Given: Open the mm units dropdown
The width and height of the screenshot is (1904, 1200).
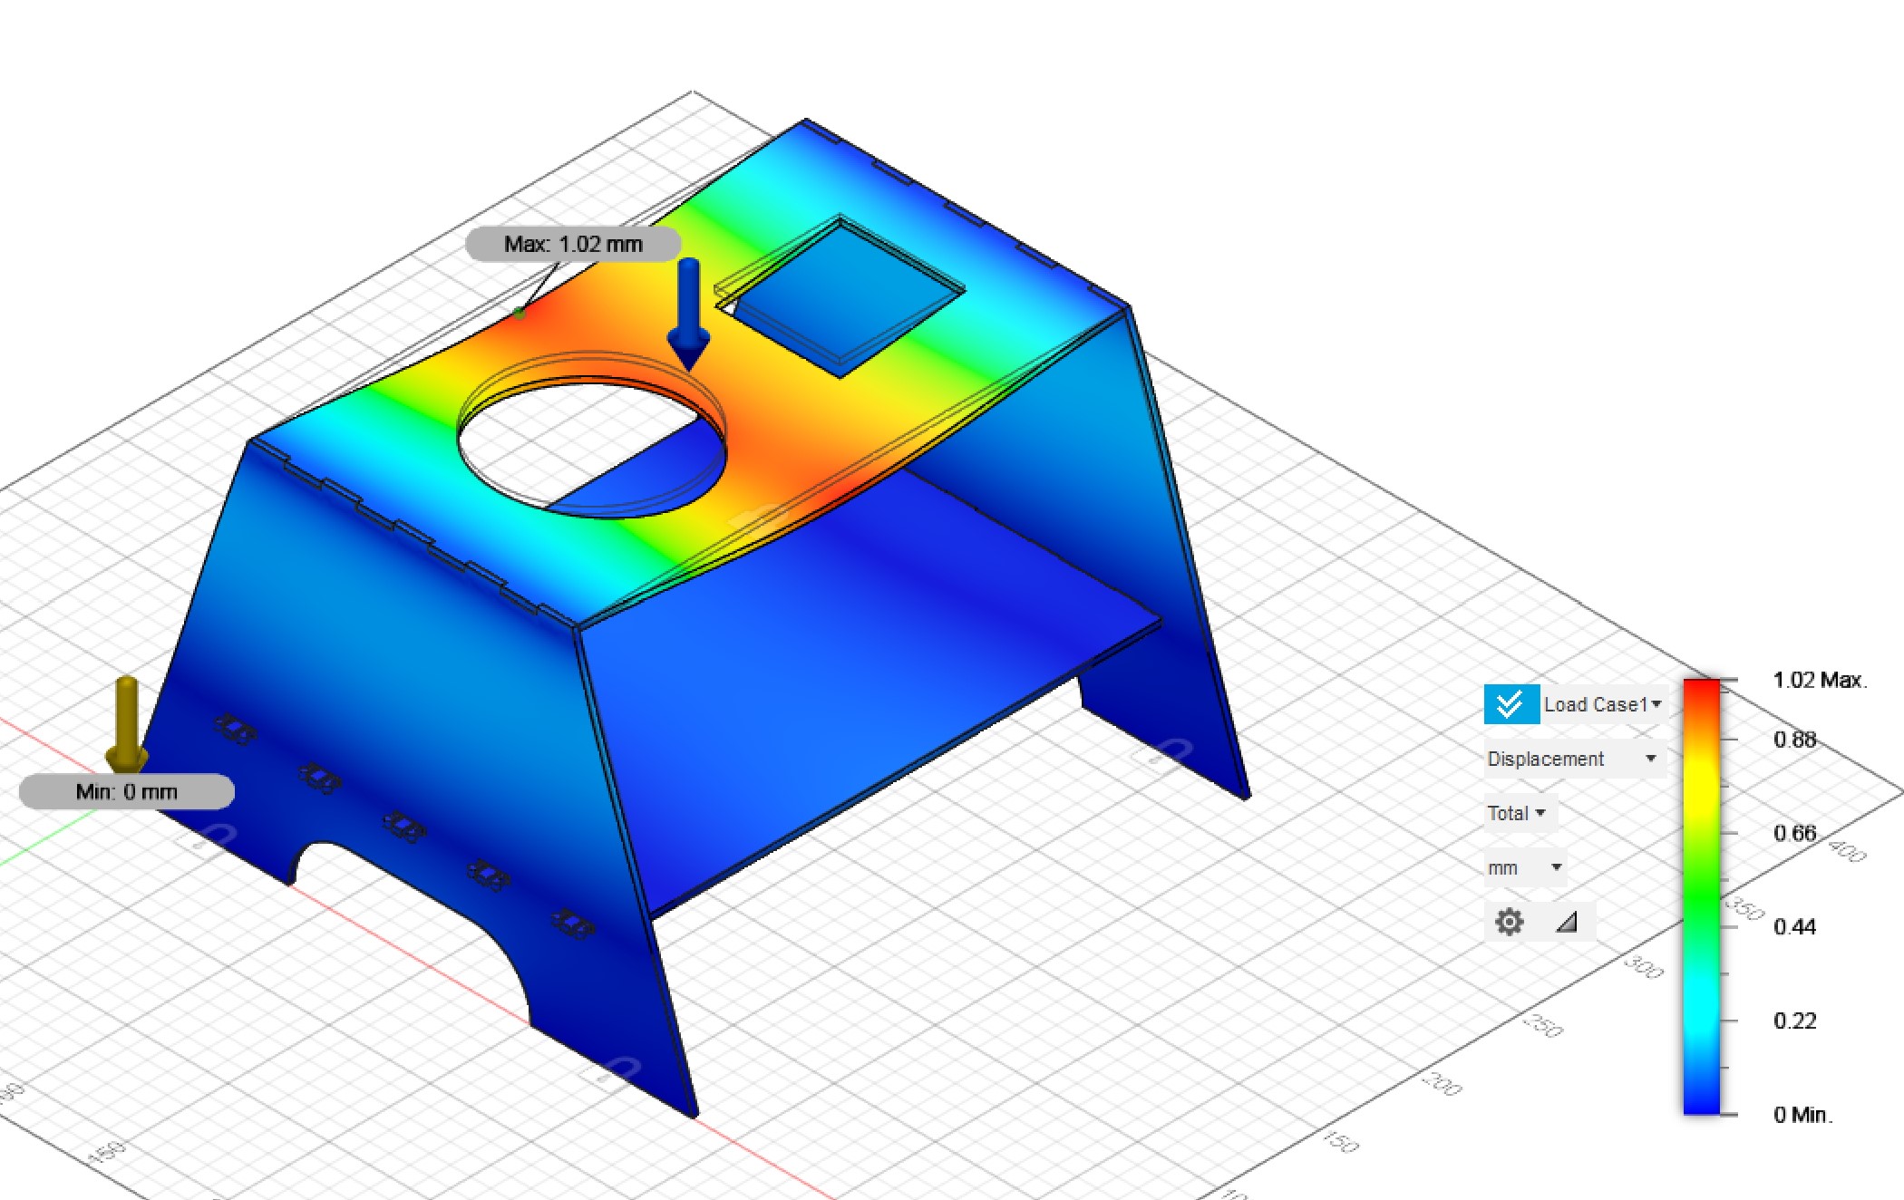Looking at the screenshot, I should click(1526, 867).
